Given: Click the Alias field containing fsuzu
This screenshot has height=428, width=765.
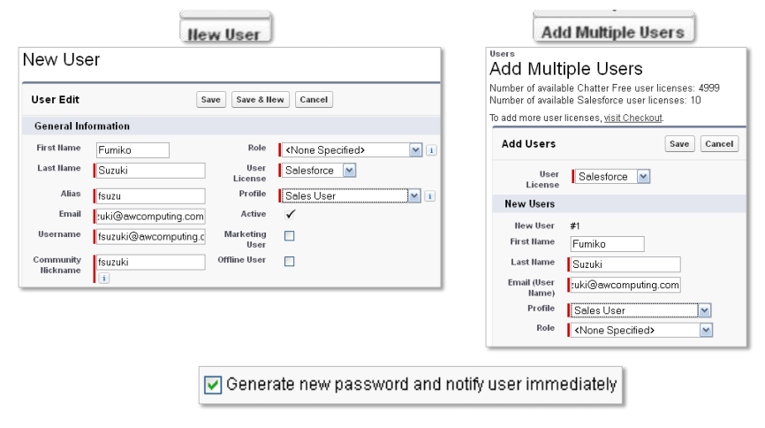Looking at the screenshot, I should click(x=150, y=195).
